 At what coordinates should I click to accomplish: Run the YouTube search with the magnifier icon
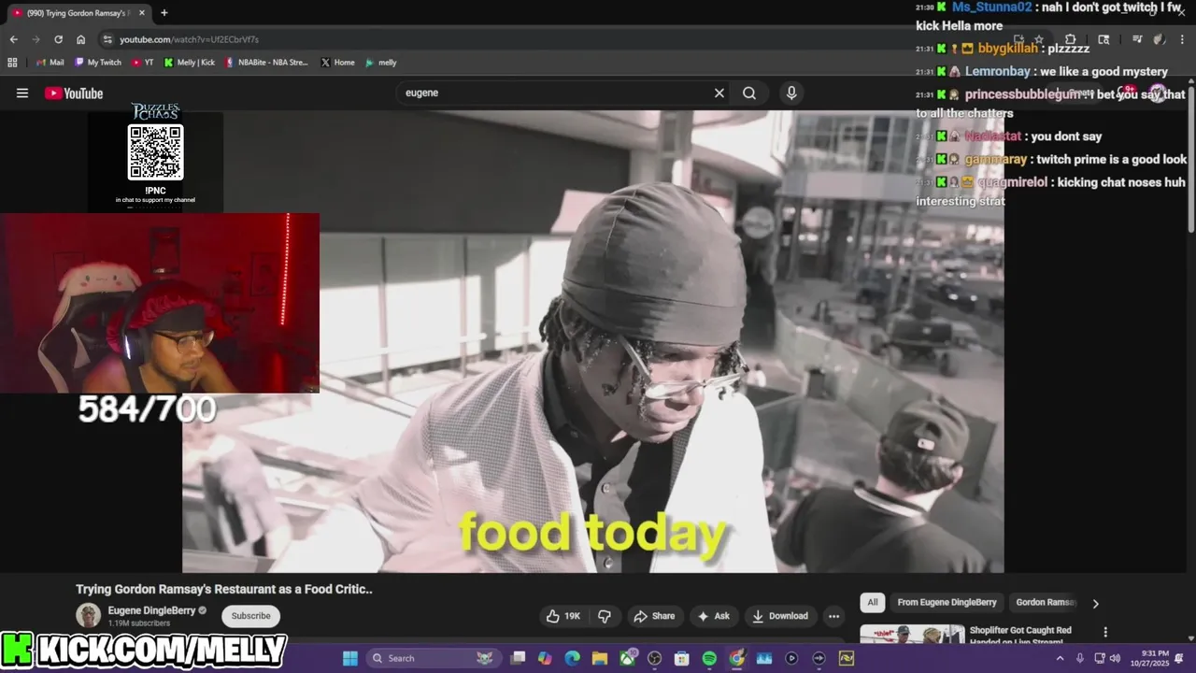pyautogui.click(x=749, y=93)
